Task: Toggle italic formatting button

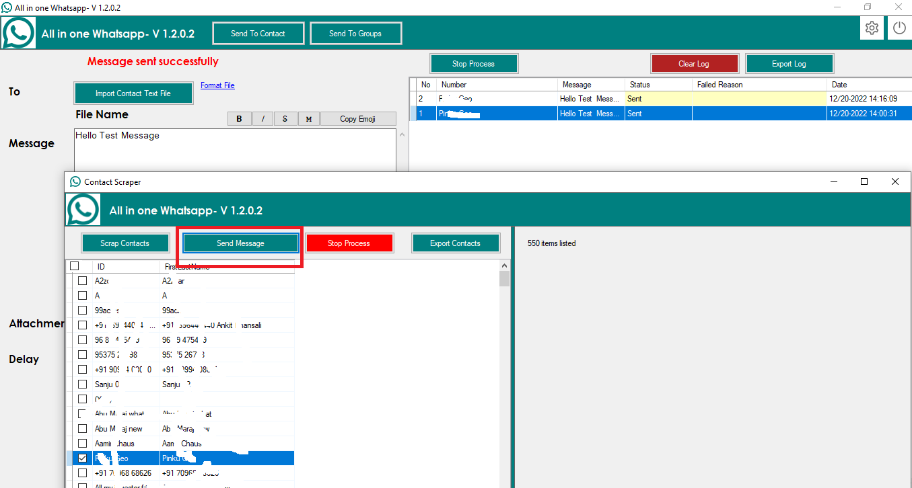Action: 262,119
